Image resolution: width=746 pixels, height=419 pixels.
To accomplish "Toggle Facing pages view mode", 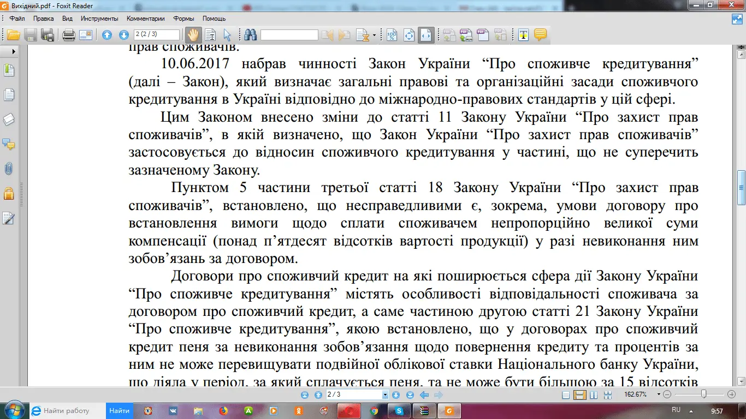I will tap(594, 394).
